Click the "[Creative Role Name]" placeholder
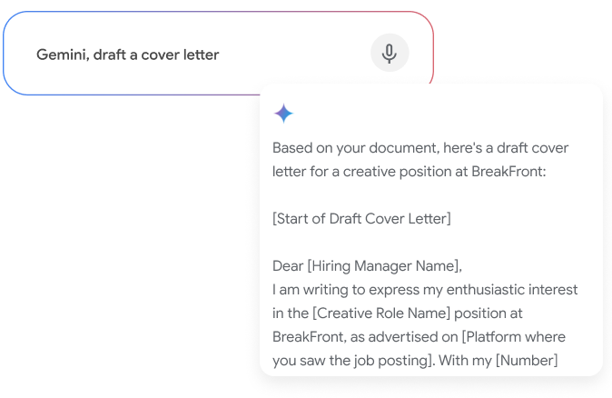The width and height of the screenshot is (612, 398). click(x=381, y=313)
